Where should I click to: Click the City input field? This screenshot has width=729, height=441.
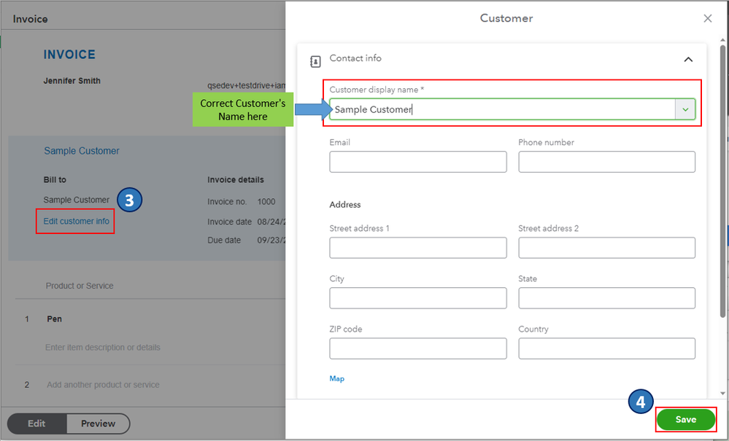tap(417, 298)
